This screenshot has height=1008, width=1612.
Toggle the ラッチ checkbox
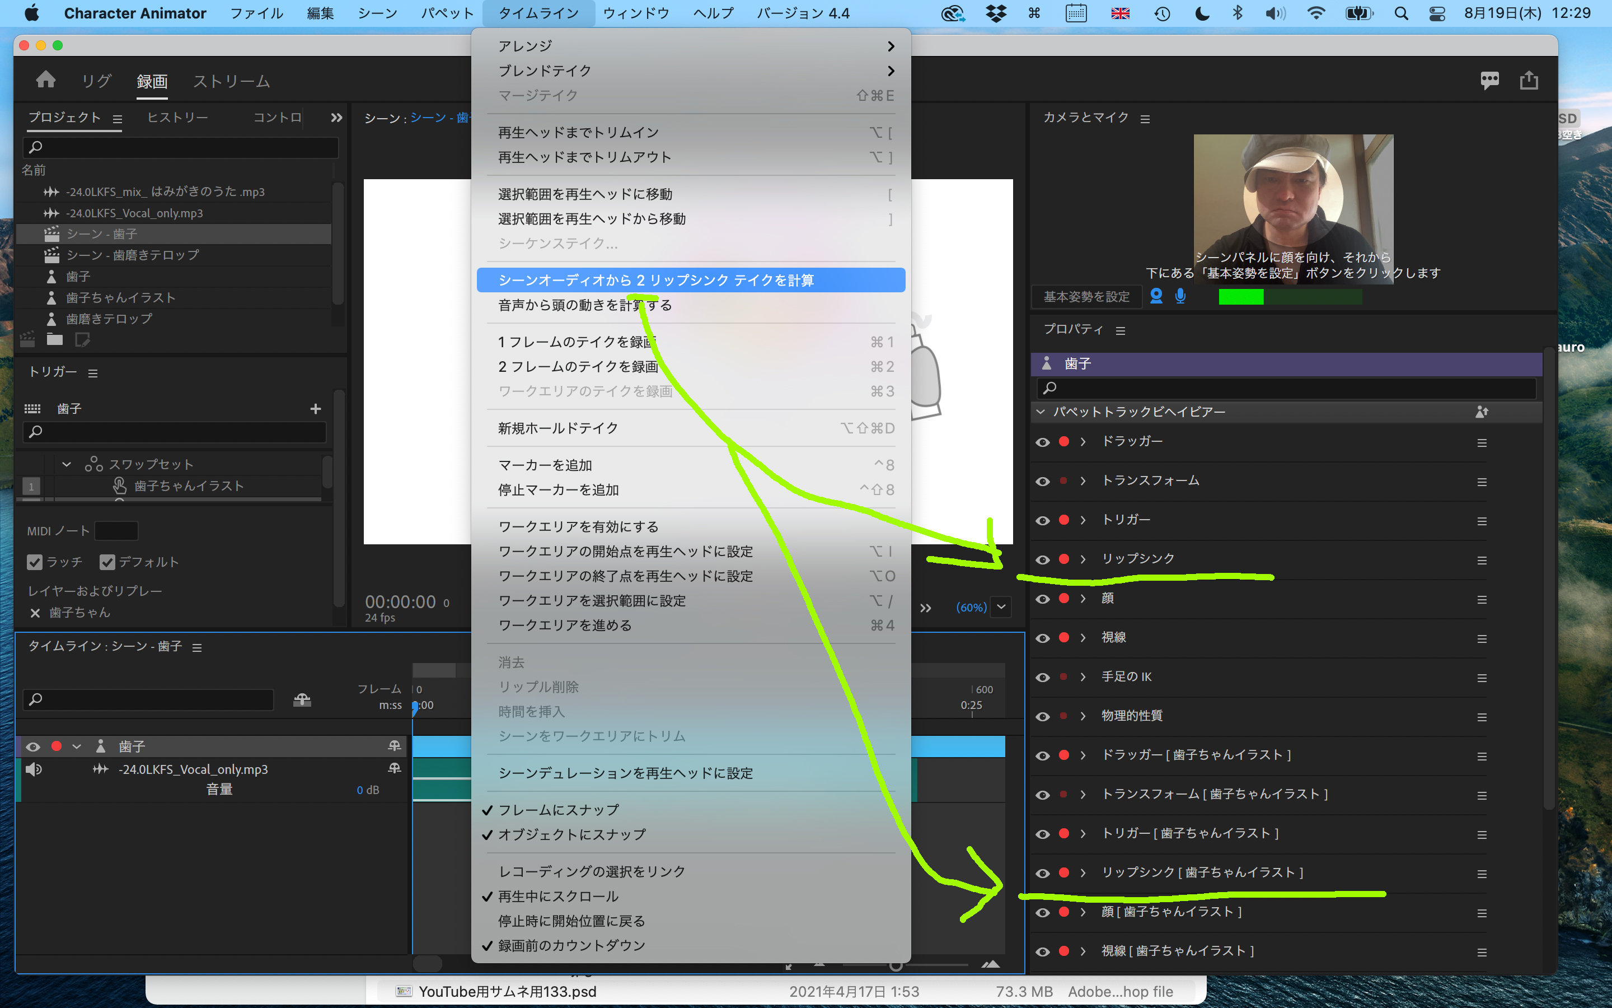pos(35,562)
